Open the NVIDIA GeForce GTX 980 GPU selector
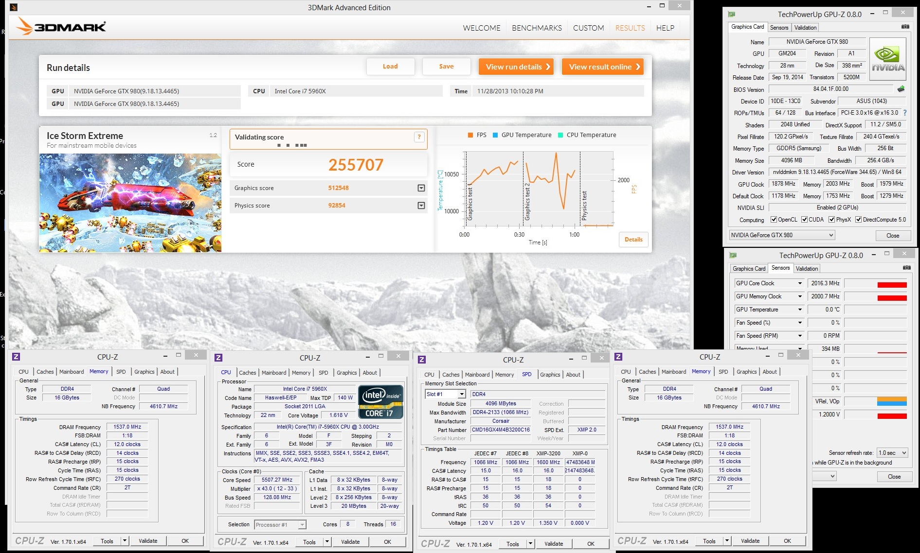920x553 pixels. tap(782, 235)
